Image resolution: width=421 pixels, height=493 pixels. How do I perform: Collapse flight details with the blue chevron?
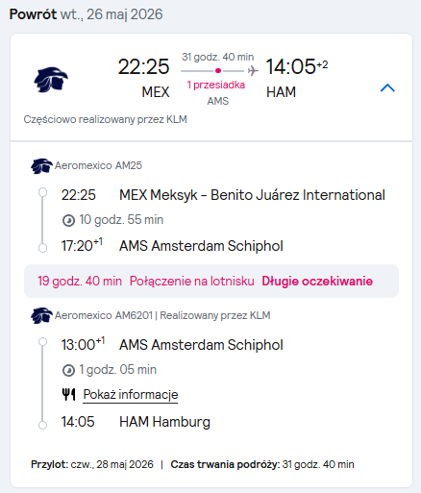387,87
